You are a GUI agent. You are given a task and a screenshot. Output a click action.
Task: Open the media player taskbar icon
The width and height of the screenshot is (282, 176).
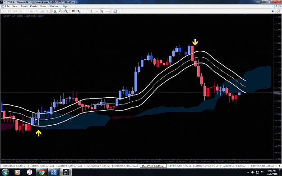pos(17,172)
